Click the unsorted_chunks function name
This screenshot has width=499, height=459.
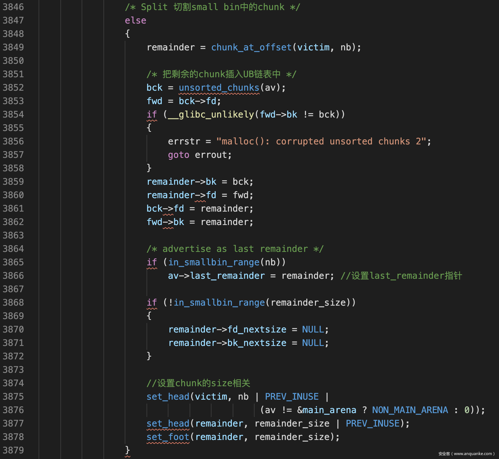[219, 88]
